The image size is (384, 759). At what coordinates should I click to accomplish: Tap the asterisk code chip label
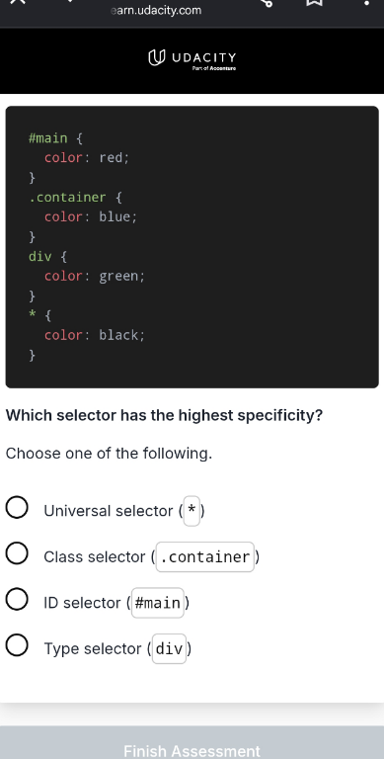[x=192, y=511]
